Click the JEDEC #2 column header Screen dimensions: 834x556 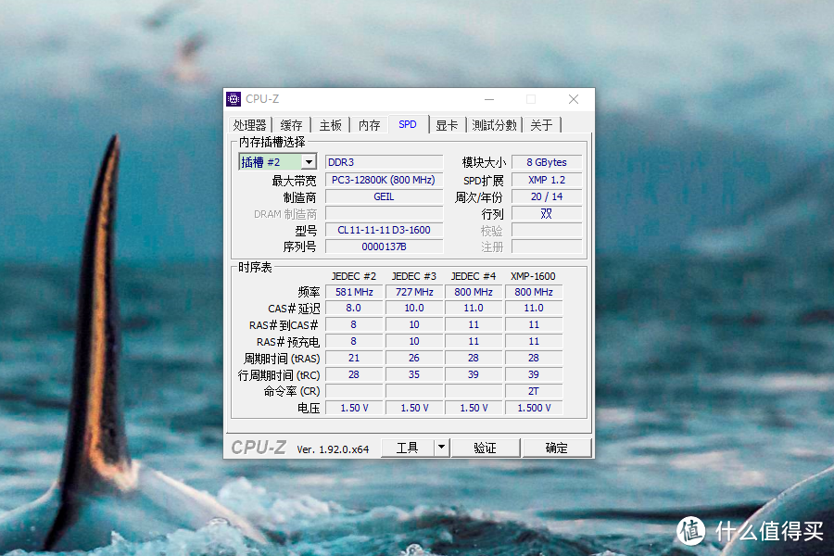click(x=354, y=276)
